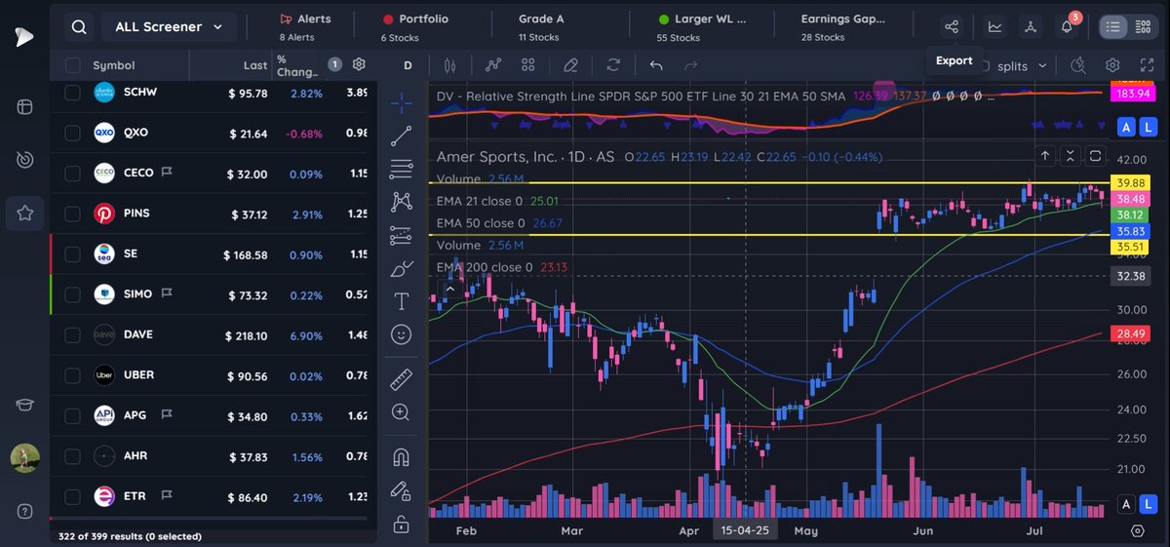Toggle the lock all drawings padlock
This screenshot has width=1170, height=547.
pos(401,525)
